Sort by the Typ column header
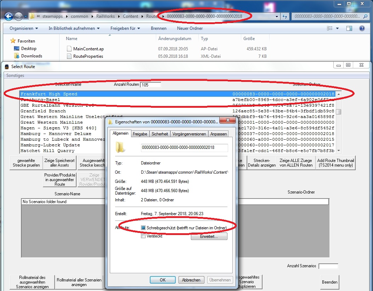This screenshot has height=291, width=373. (204, 39)
